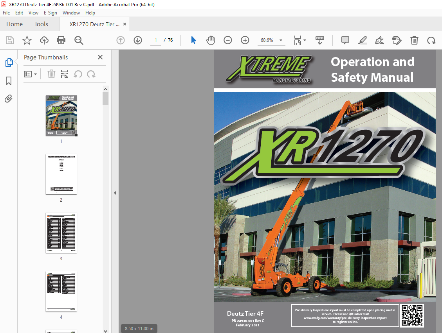Click 'Operation and Safety Manual' heading

tap(373, 70)
